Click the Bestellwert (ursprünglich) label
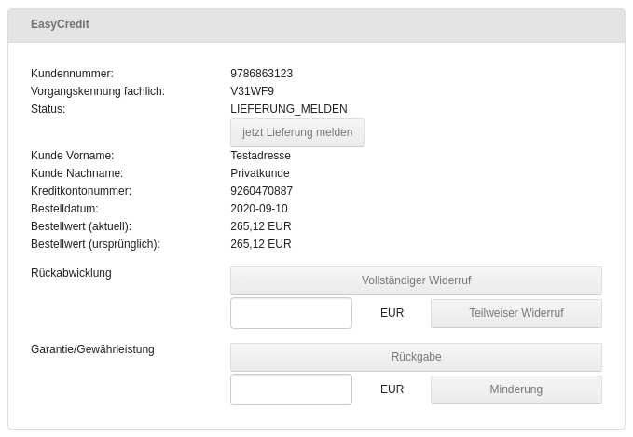This screenshot has height=437, width=633. (95, 244)
